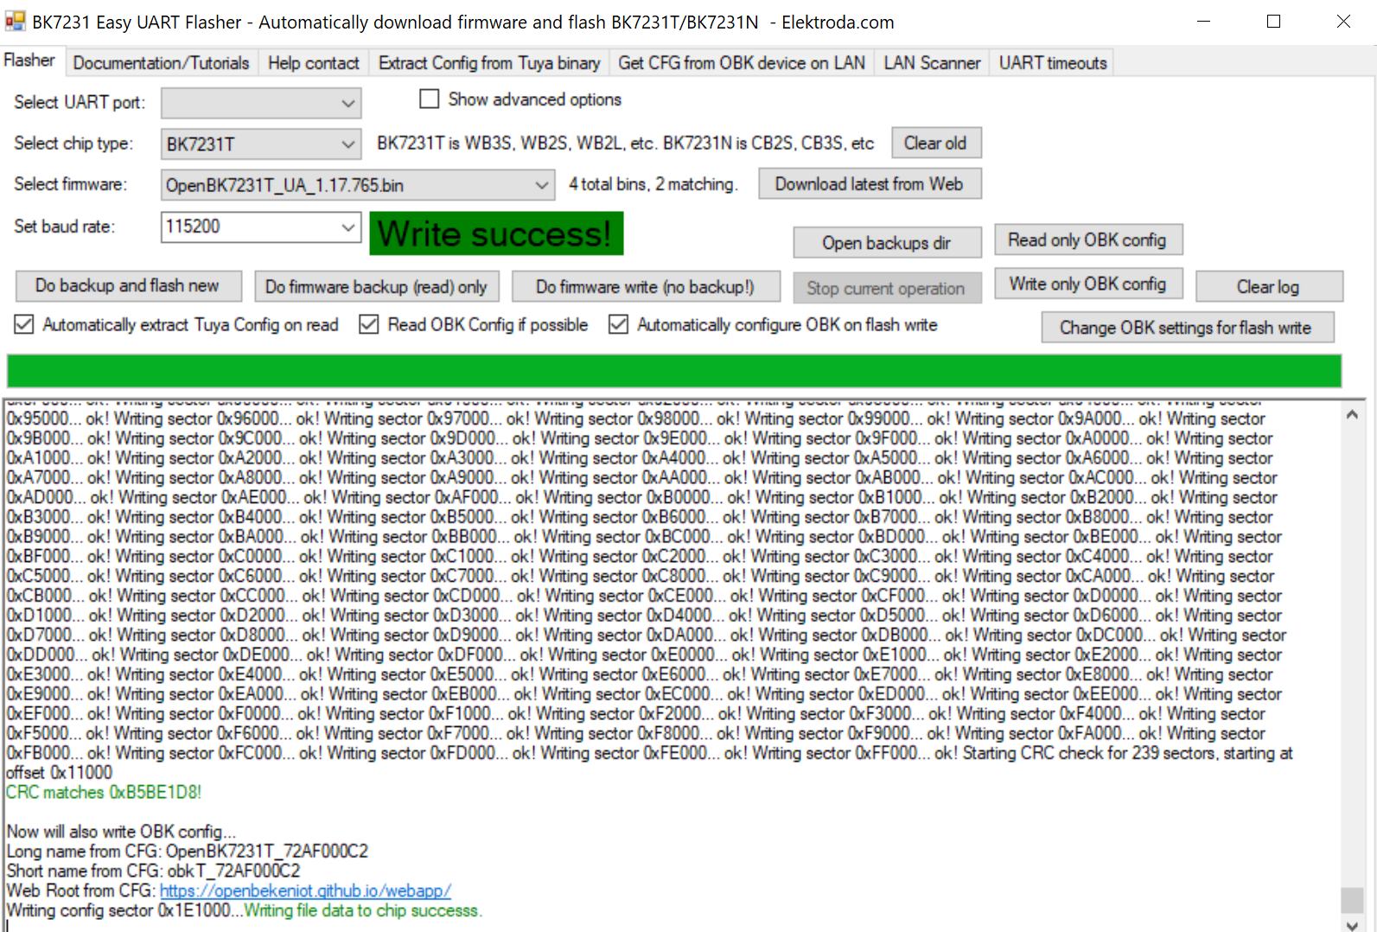This screenshot has width=1377, height=932.
Task: Open the openbekeniot.github.io/webapp link
Action: pyautogui.click(x=305, y=891)
